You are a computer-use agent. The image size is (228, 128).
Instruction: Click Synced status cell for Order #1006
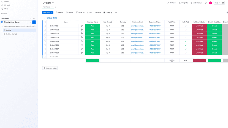[x=214, y=45]
